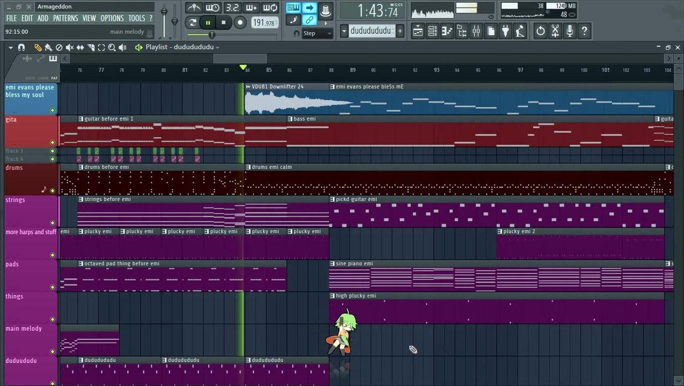Open the FILE menu
Image resolution: width=684 pixels, height=386 pixels.
tap(11, 18)
